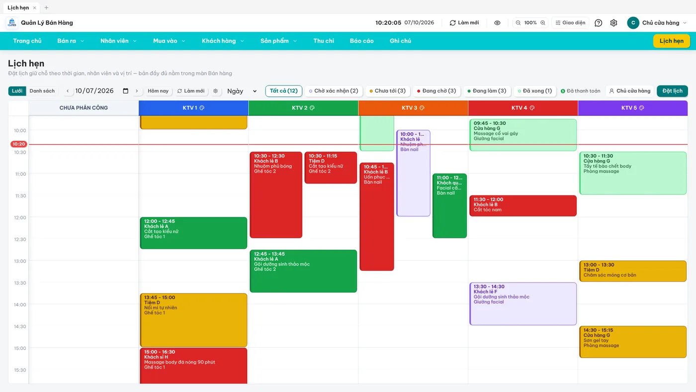Switch to Danh sách list view

point(42,91)
